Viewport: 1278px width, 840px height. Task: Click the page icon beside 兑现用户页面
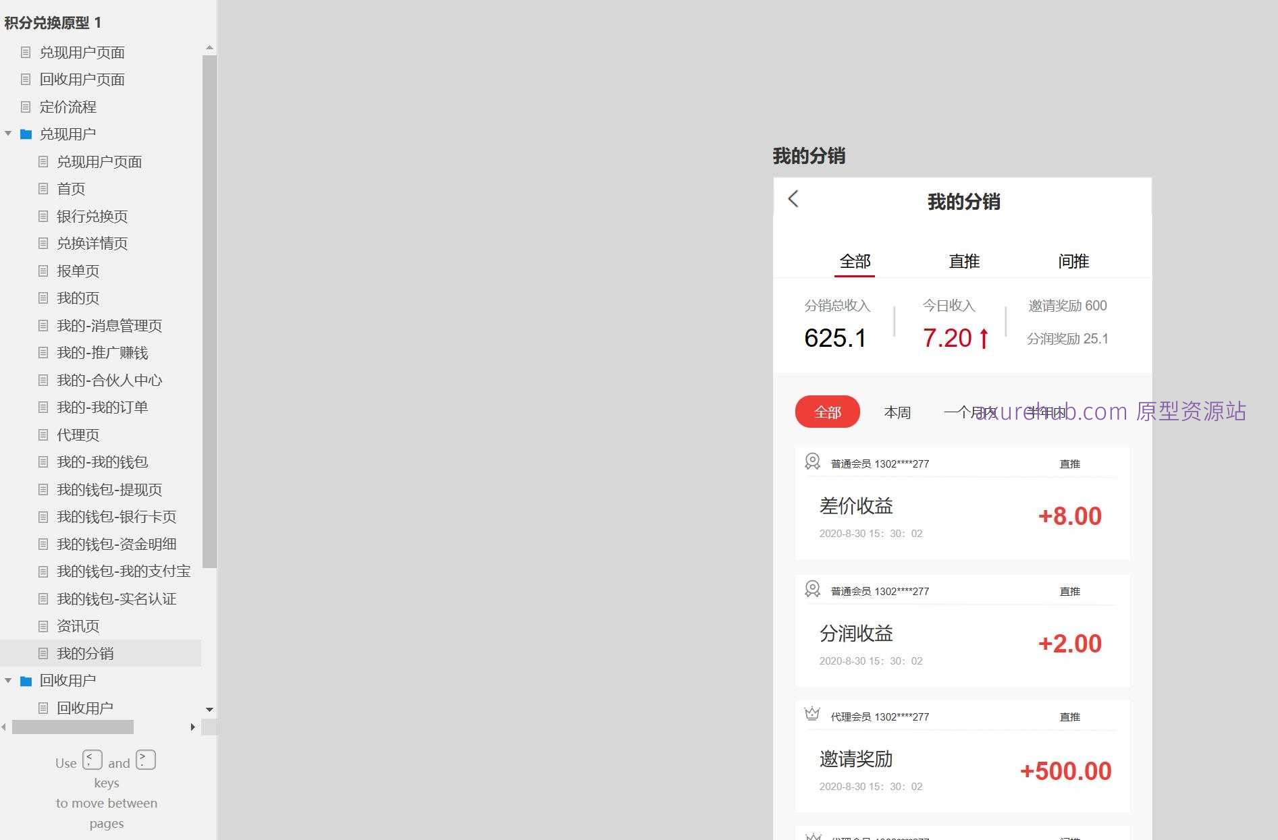click(x=26, y=52)
